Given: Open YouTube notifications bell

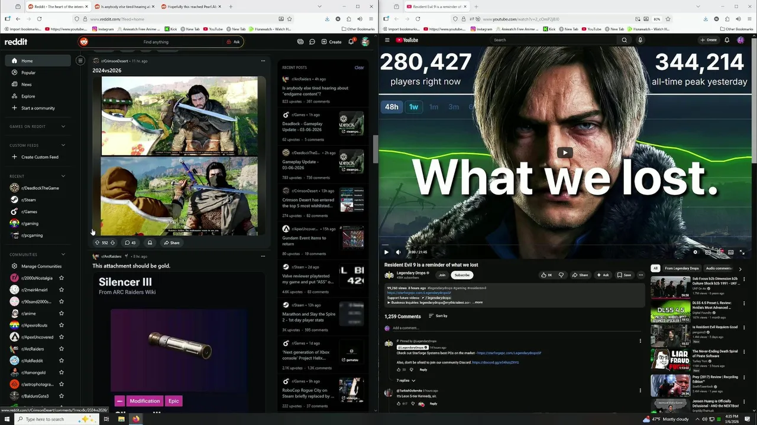Looking at the screenshot, I should pyautogui.click(x=727, y=40).
